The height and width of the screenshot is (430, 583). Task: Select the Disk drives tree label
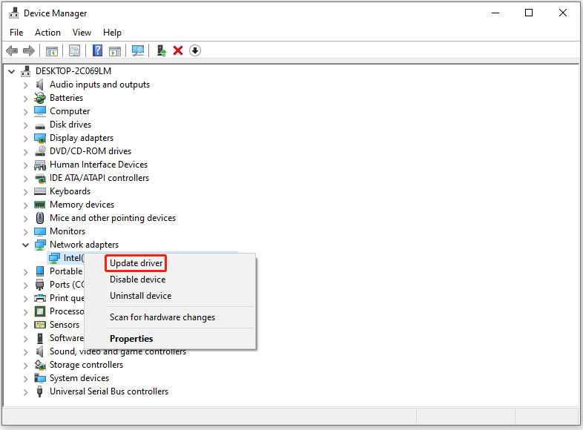click(70, 125)
